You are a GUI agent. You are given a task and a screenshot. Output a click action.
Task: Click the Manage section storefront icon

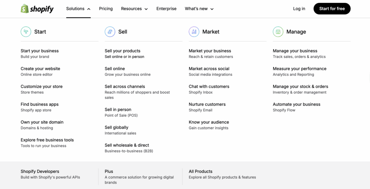click(x=278, y=31)
